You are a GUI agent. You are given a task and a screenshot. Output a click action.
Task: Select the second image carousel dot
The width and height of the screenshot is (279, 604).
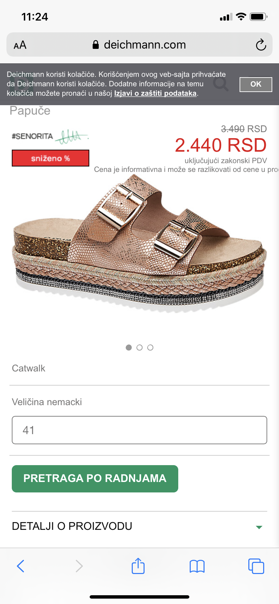click(139, 348)
